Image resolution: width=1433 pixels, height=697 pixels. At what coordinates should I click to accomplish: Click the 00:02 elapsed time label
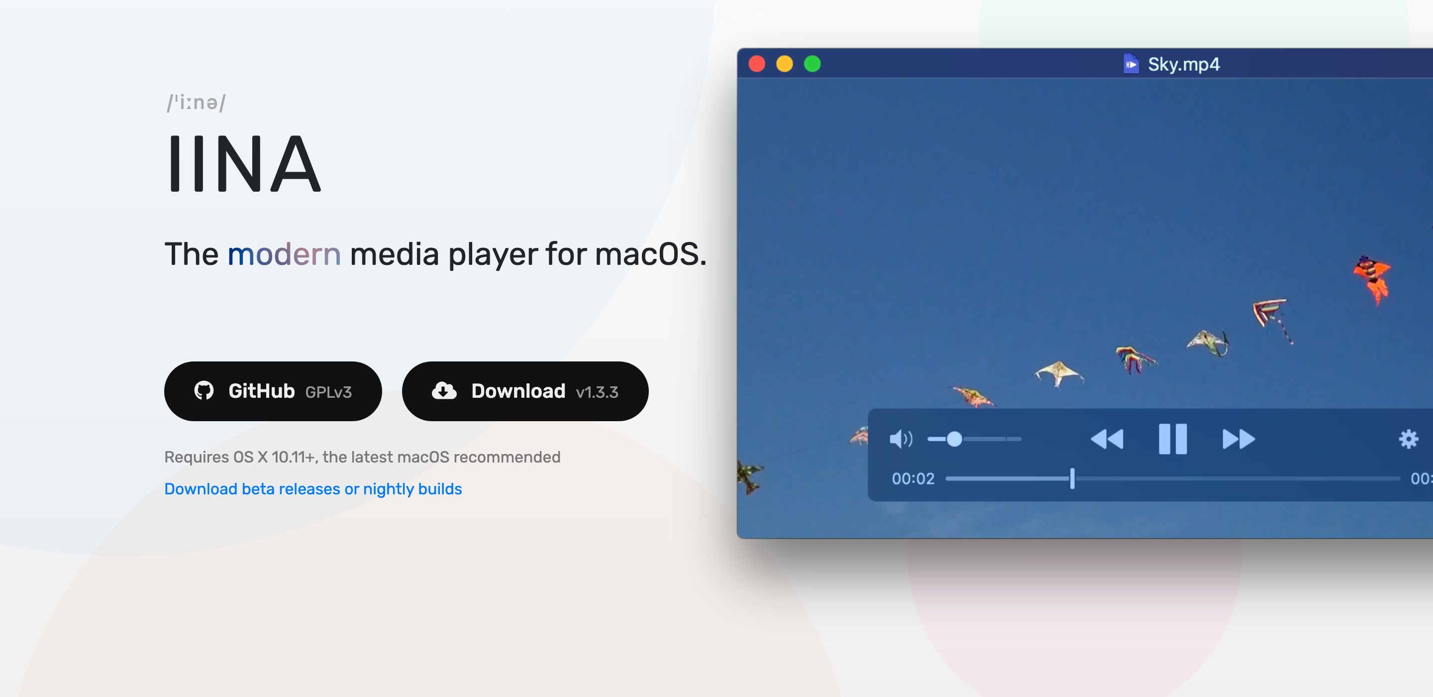point(913,478)
